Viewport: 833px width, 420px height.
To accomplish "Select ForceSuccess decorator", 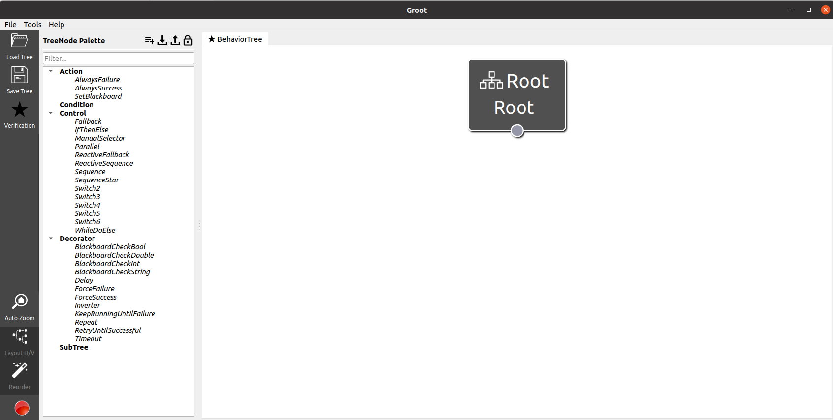I will [95, 297].
